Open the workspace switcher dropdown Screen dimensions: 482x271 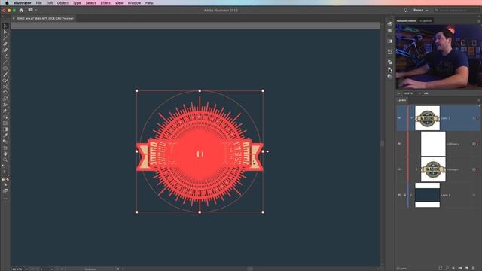coord(420,10)
